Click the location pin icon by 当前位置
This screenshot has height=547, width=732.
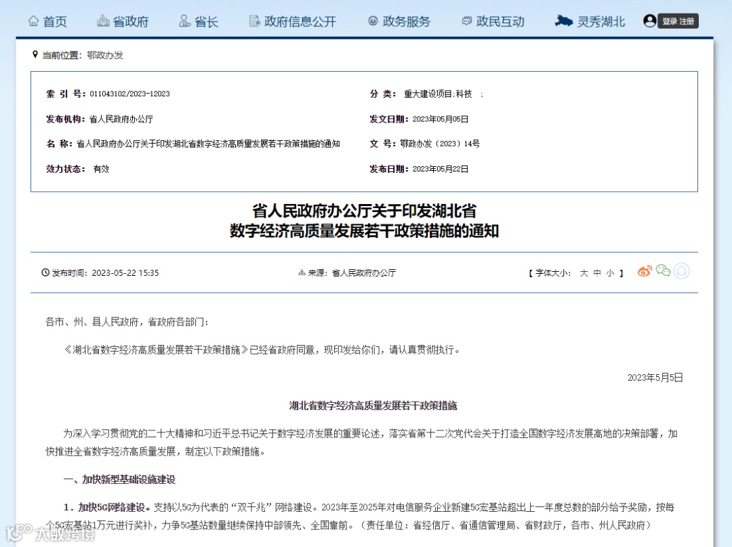coord(35,55)
